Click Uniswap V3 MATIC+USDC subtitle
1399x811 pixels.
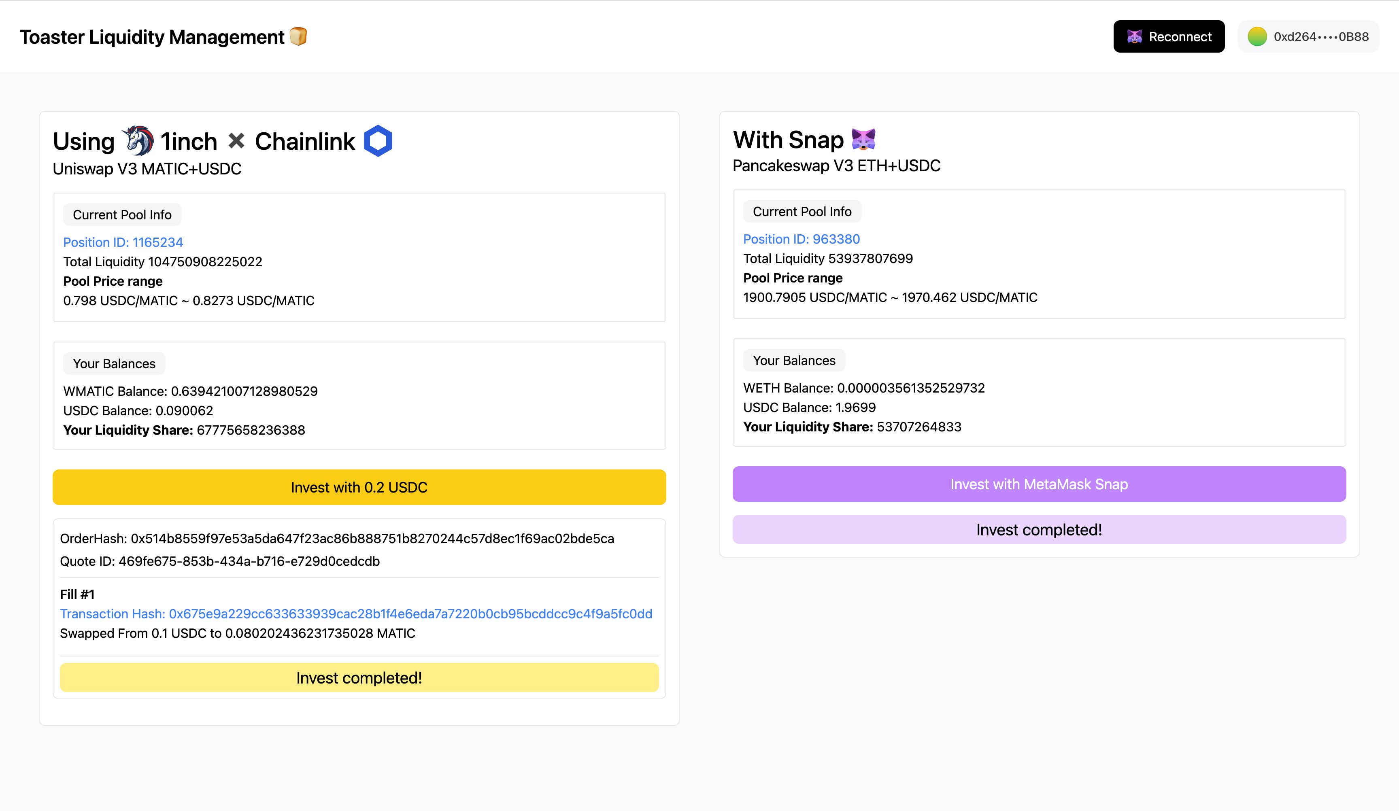coord(147,169)
